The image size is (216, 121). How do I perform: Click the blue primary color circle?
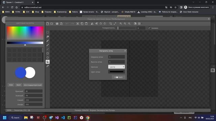21,73
